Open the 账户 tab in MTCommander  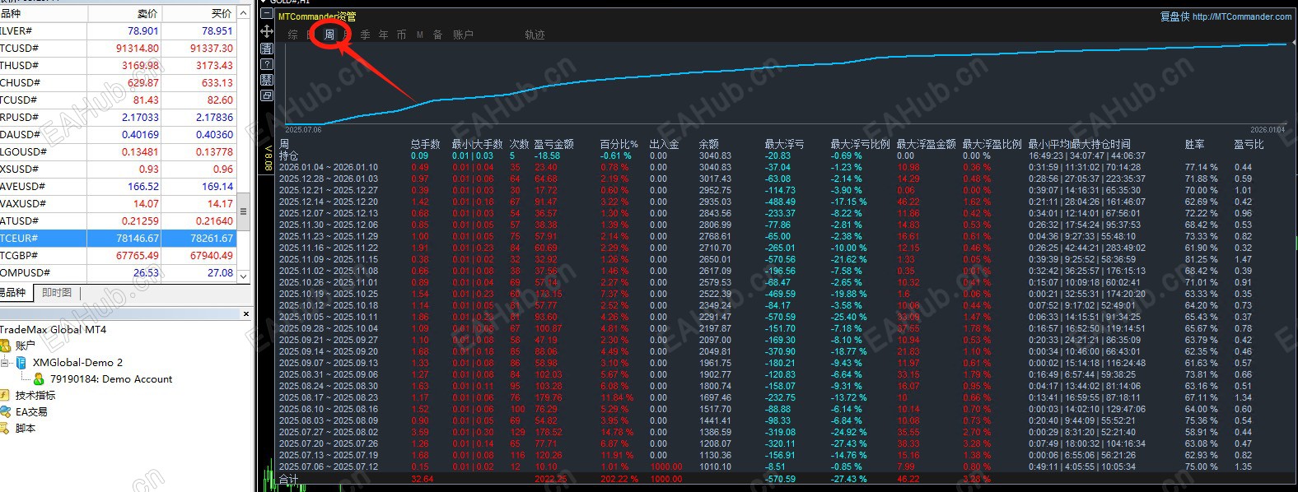tap(463, 35)
